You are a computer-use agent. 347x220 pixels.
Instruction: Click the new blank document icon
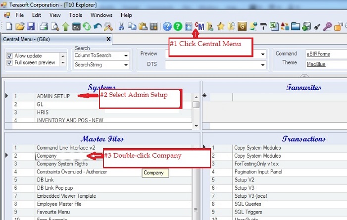pos(9,26)
